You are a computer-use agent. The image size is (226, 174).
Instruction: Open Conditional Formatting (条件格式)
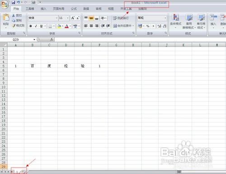[175, 21]
